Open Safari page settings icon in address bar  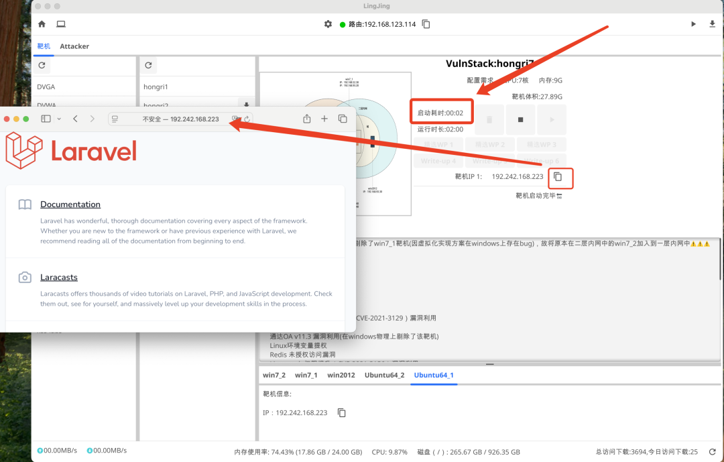pyautogui.click(x=115, y=119)
